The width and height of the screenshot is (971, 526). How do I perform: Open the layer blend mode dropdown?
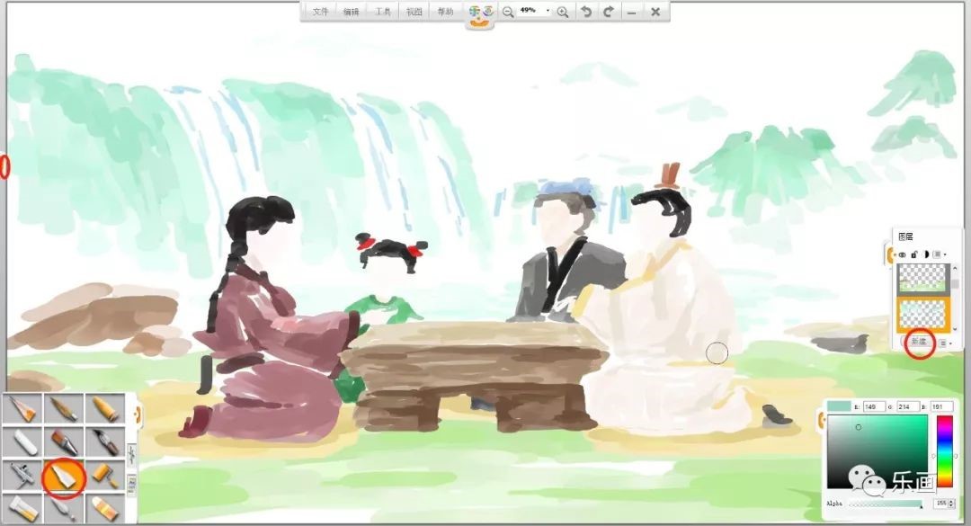pyautogui.click(x=940, y=254)
